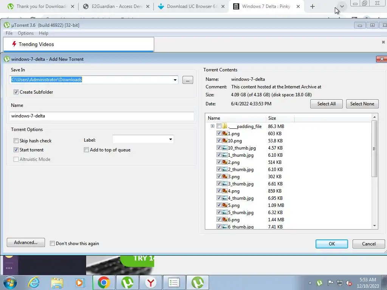387x290 pixels.
Task: Expand the padding_file folder tree node
Action: (212, 126)
